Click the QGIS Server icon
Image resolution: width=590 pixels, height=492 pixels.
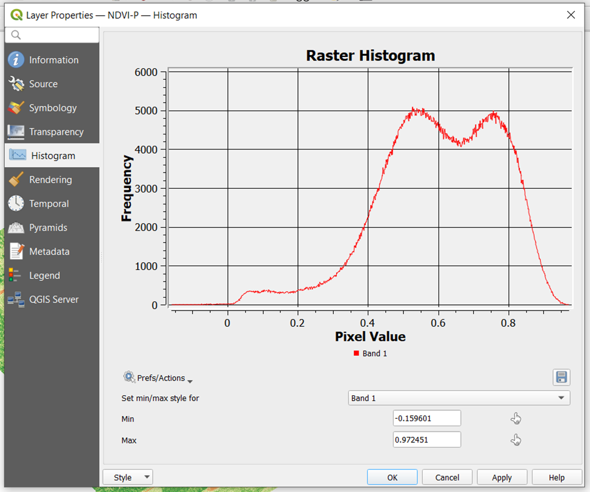[16, 299]
